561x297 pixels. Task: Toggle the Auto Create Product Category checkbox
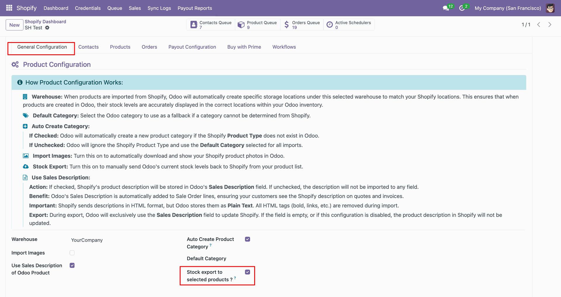(x=247, y=239)
